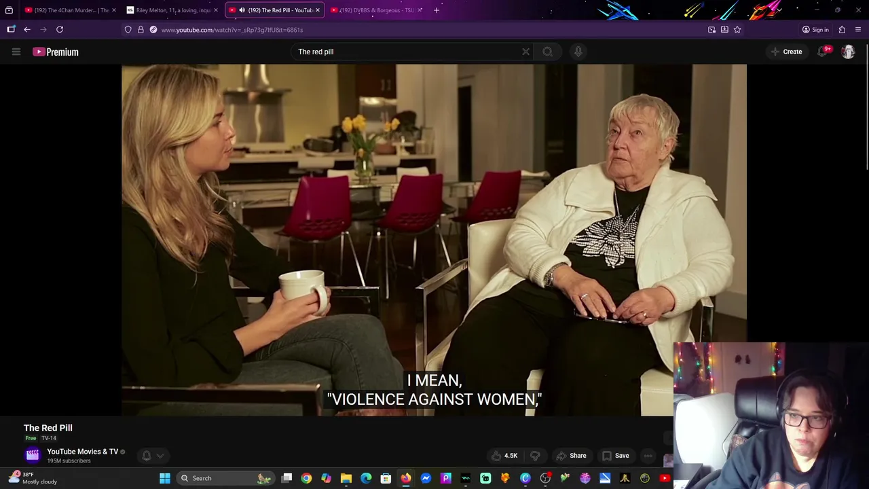Click 'The Red Pill' video title
Screen dimensions: 869x489
click(48, 428)
